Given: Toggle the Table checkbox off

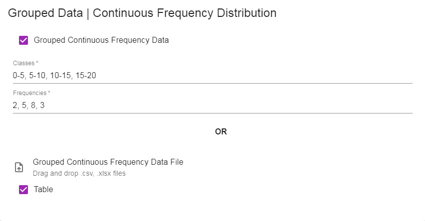Looking at the screenshot, I should tap(23, 189).
